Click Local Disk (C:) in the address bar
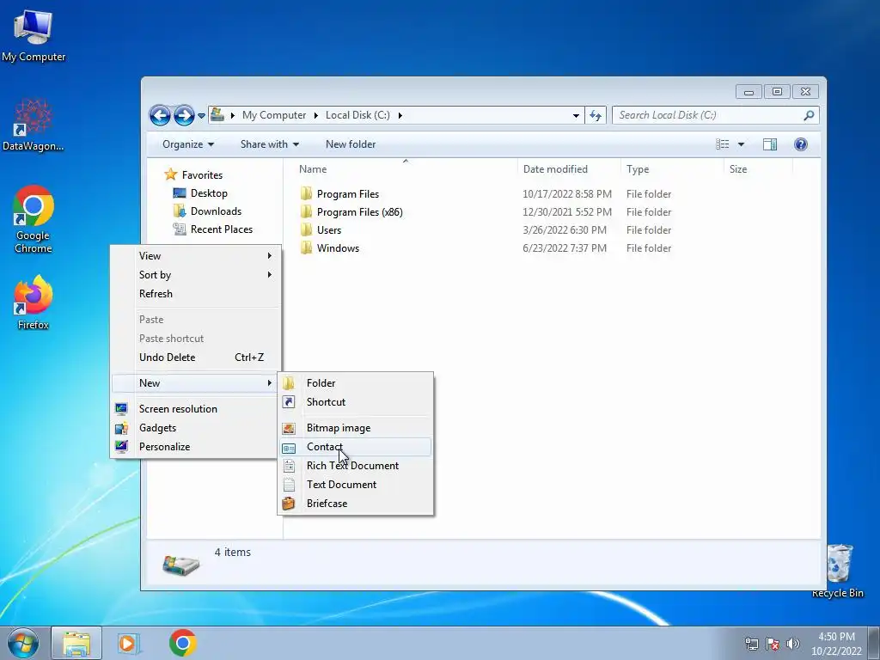Screen dimensions: 880x660 click(357, 115)
